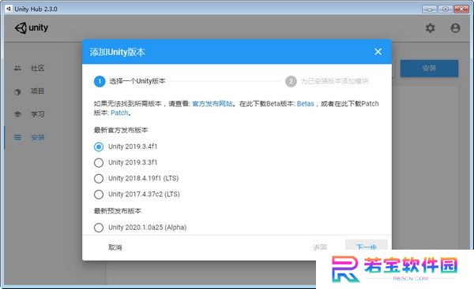Open the 社区 sidebar tab

coord(38,68)
